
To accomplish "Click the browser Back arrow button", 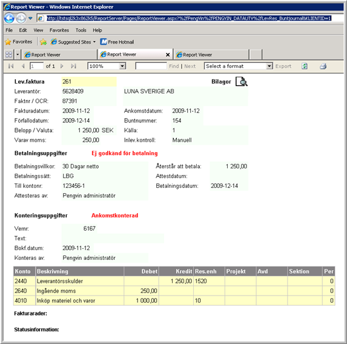I will click(x=9, y=18).
